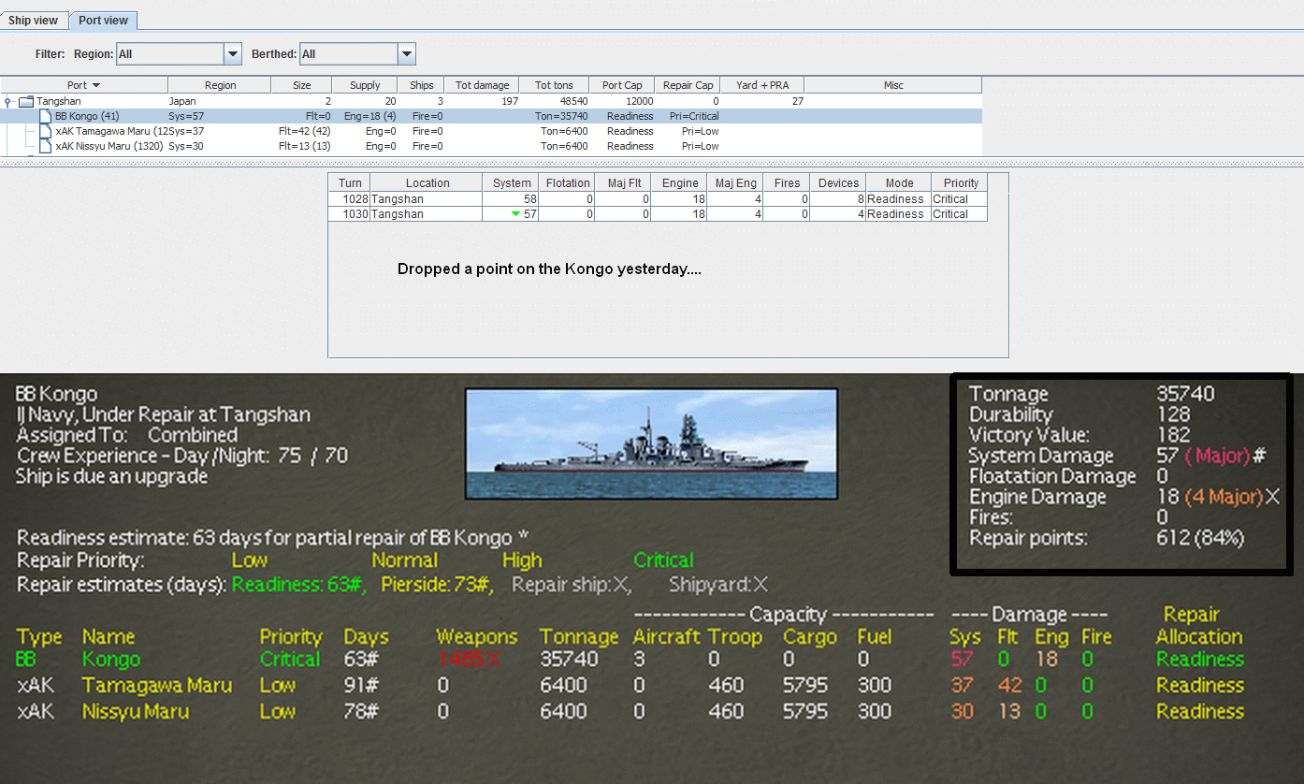
Task: Choose the Pierside: 73# repair option
Action: [x=437, y=585]
